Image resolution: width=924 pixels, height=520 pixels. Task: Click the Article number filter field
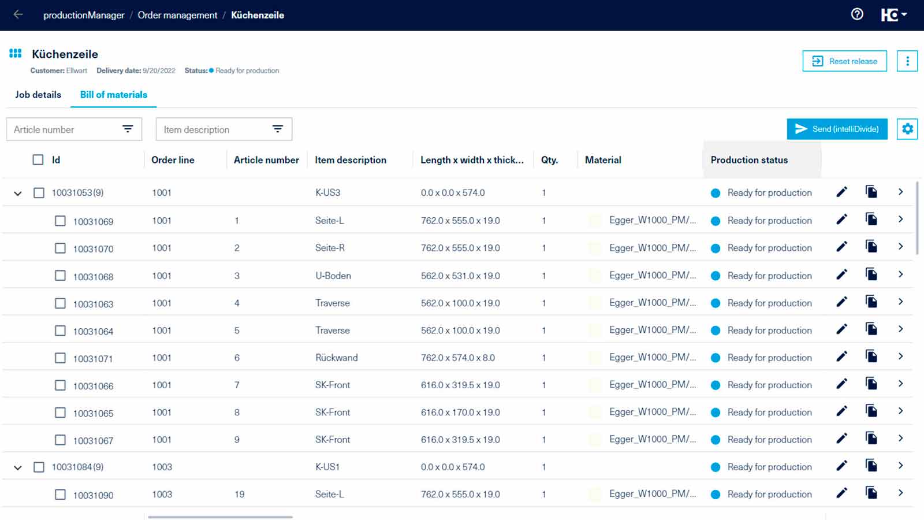coord(74,129)
